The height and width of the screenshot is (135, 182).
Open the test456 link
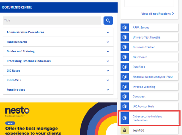[138, 130]
